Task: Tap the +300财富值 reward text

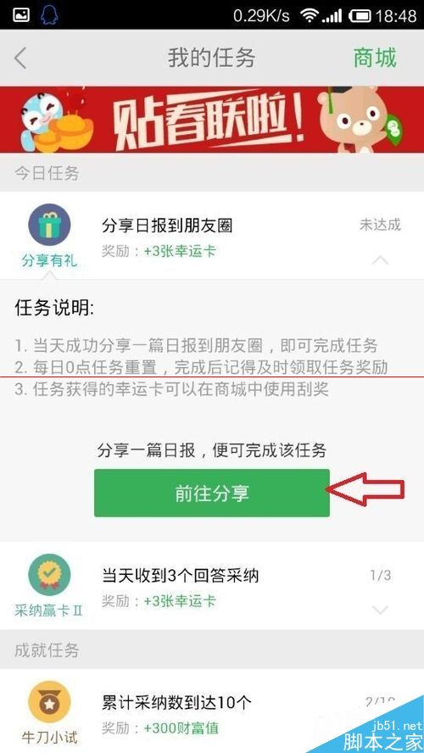Action: point(181,728)
